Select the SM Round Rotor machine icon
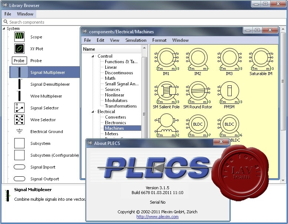 [198, 92]
